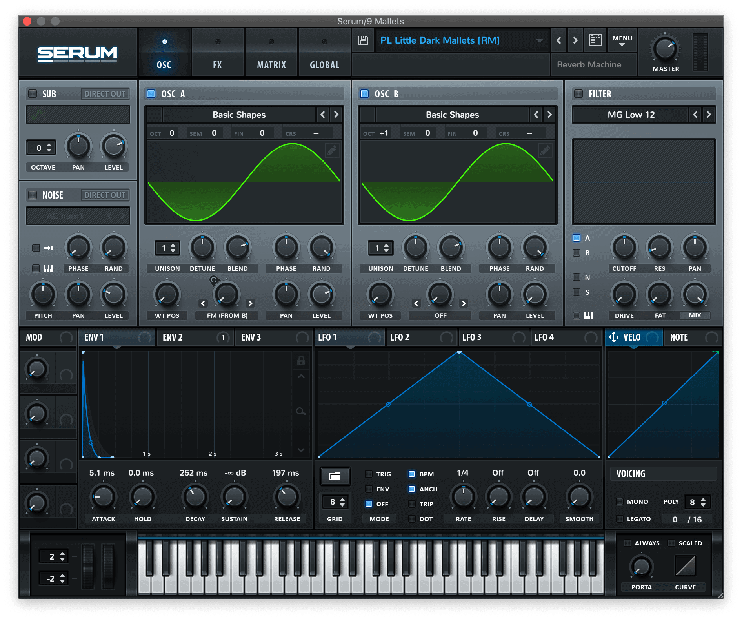This screenshot has width=742, height=620.
Task: Enable the FILTER section
Action: coord(578,94)
